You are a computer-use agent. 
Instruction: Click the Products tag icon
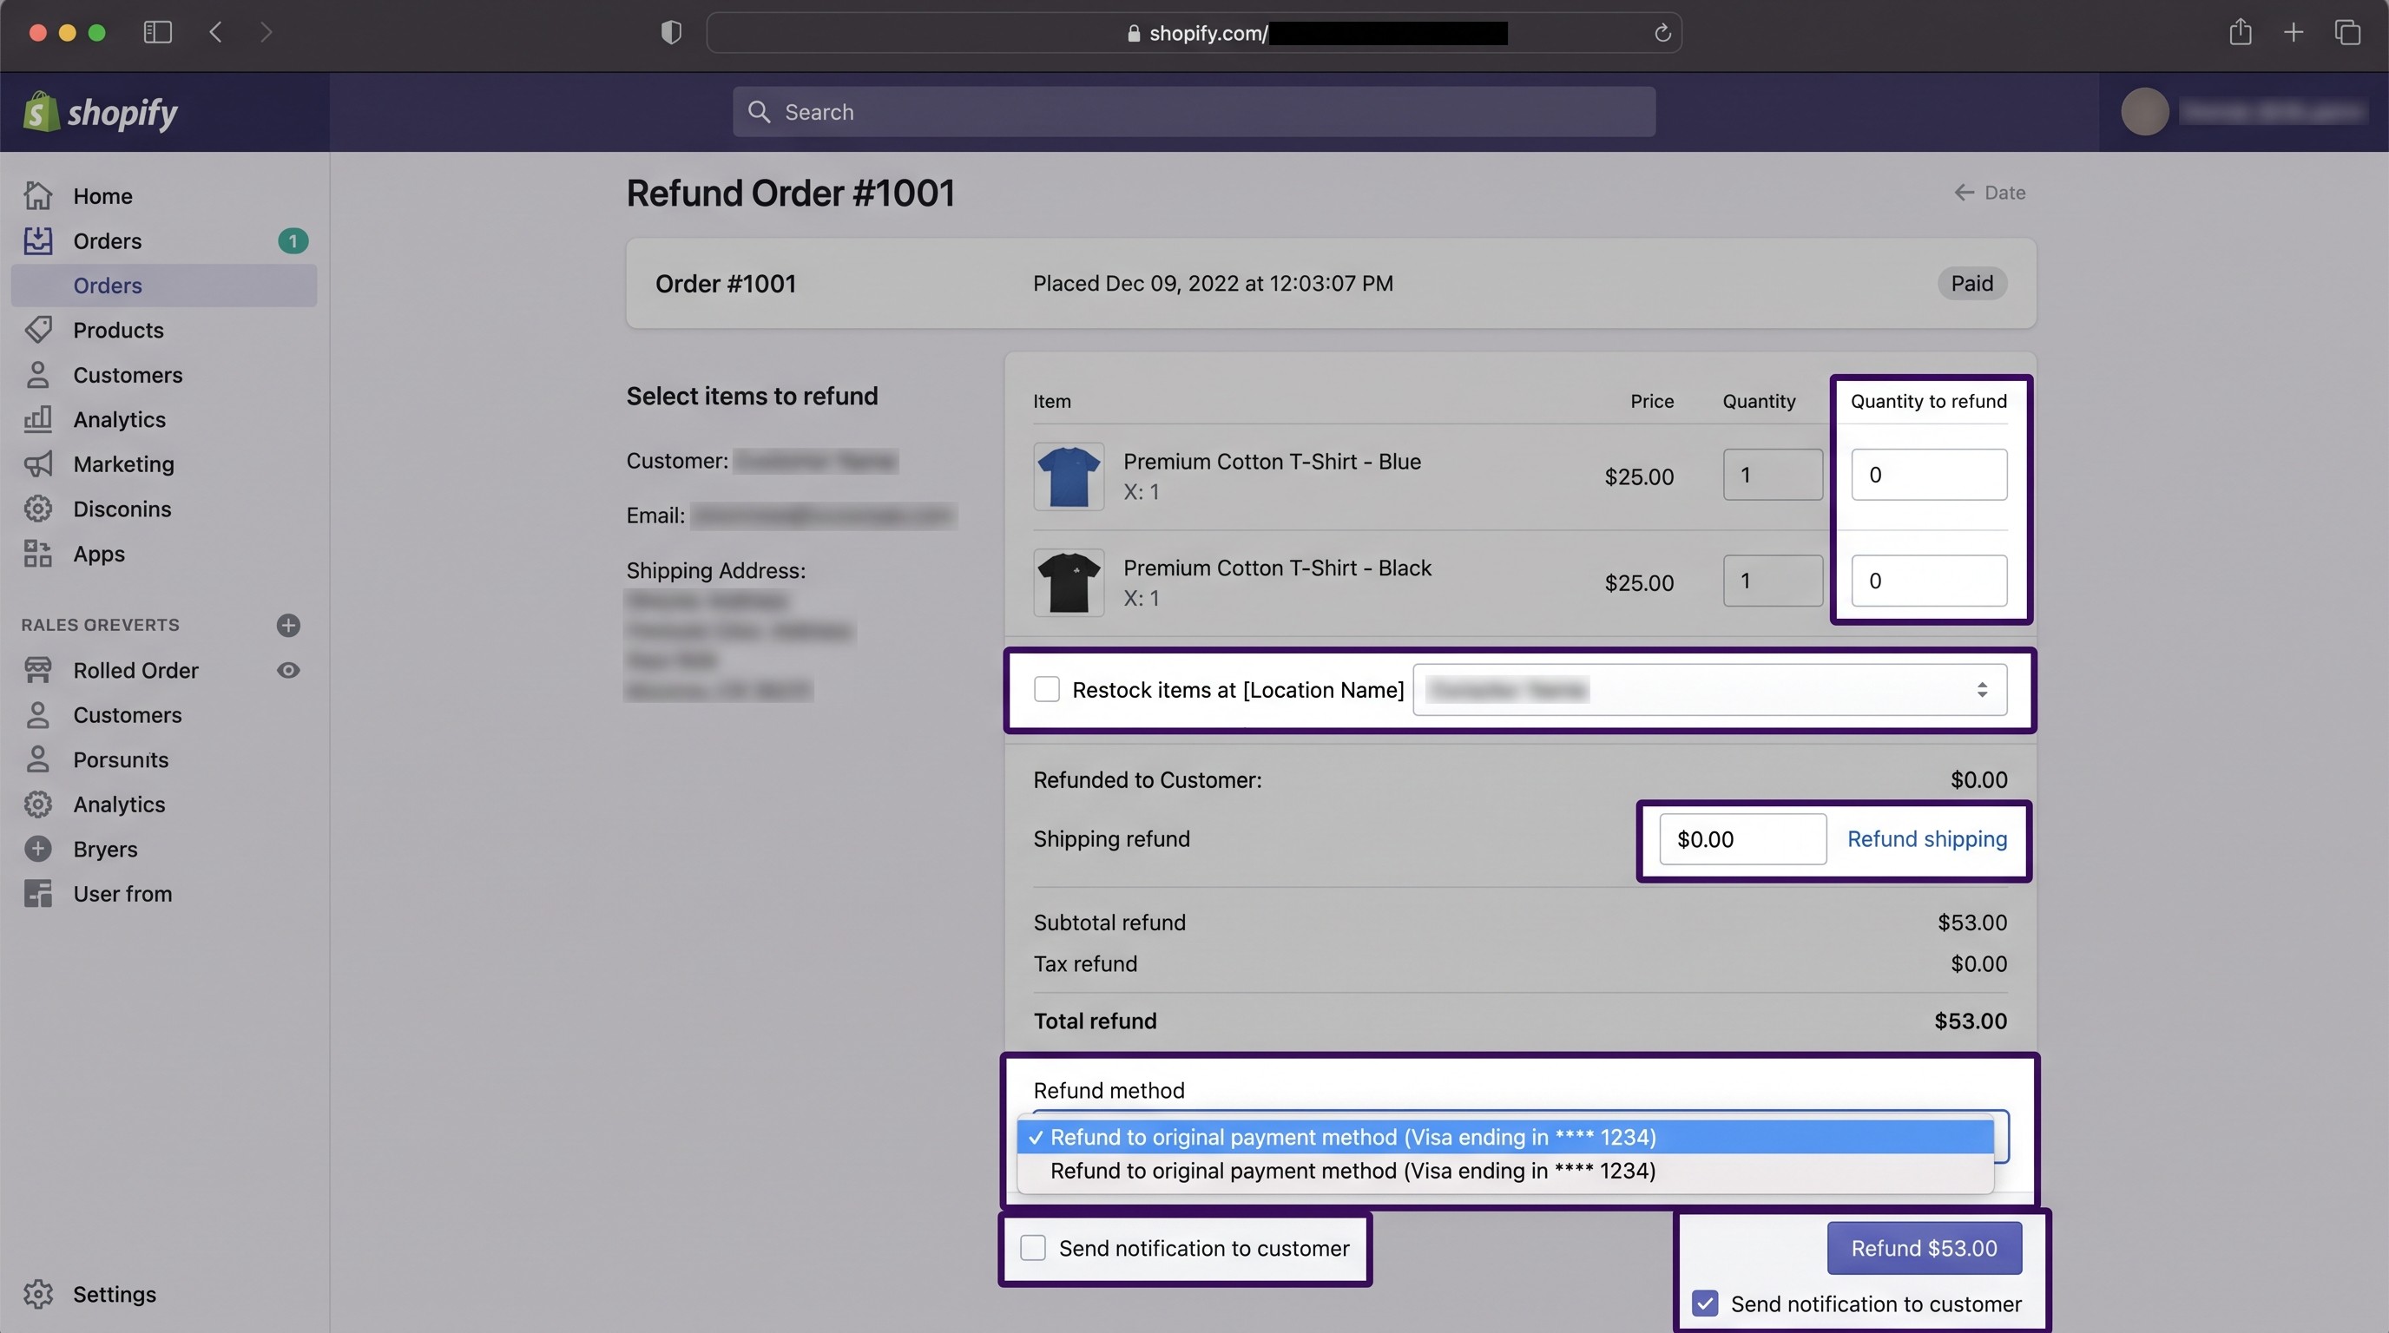38,330
